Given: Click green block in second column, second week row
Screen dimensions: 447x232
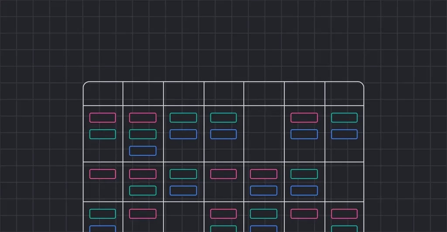Looking at the screenshot, I should point(143,190).
